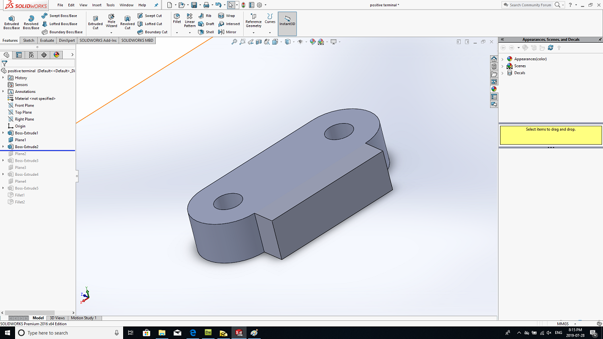The width and height of the screenshot is (603, 339).
Task: Click the Search Community Forum field
Action: pyautogui.click(x=530, y=5)
